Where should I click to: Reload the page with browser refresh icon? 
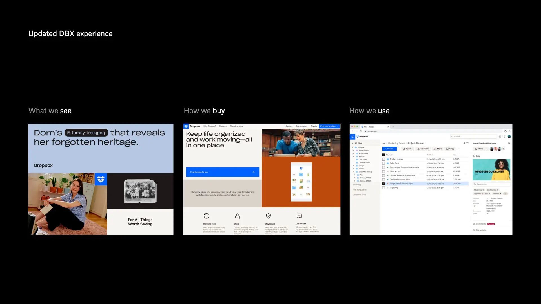[x=360, y=131]
